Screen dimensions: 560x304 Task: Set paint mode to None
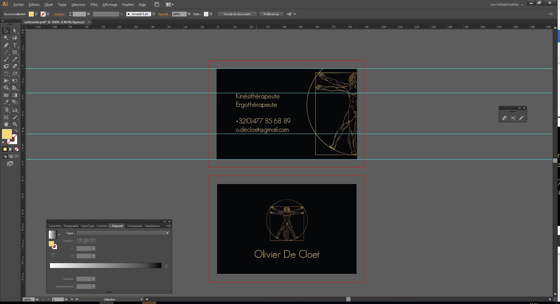pos(17,149)
